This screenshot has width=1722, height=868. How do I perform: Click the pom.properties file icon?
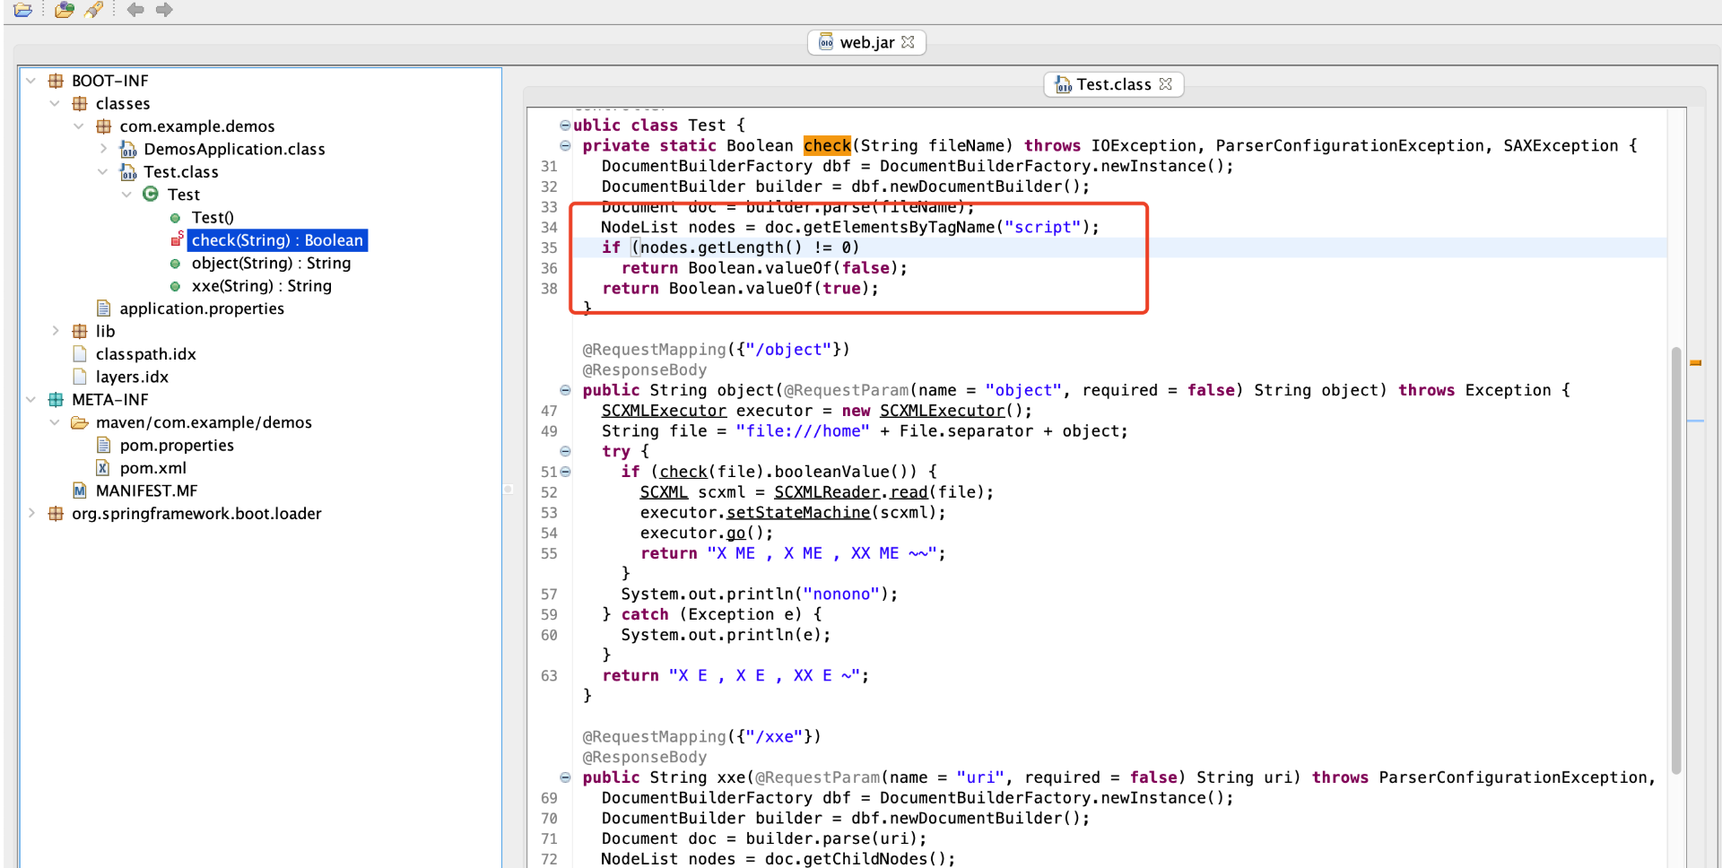click(x=103, y=445)
